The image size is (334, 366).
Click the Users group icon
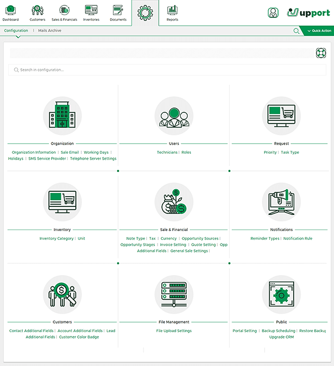(174, 116)
